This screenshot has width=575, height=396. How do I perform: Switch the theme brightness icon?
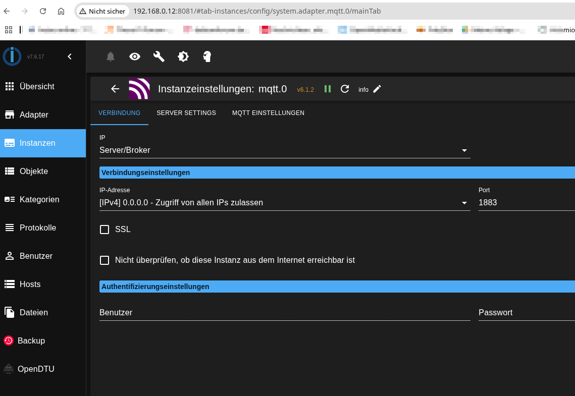[x=183, y=56]
